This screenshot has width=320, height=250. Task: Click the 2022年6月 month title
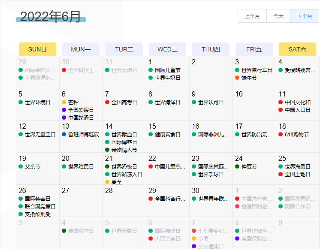(51, 17)
